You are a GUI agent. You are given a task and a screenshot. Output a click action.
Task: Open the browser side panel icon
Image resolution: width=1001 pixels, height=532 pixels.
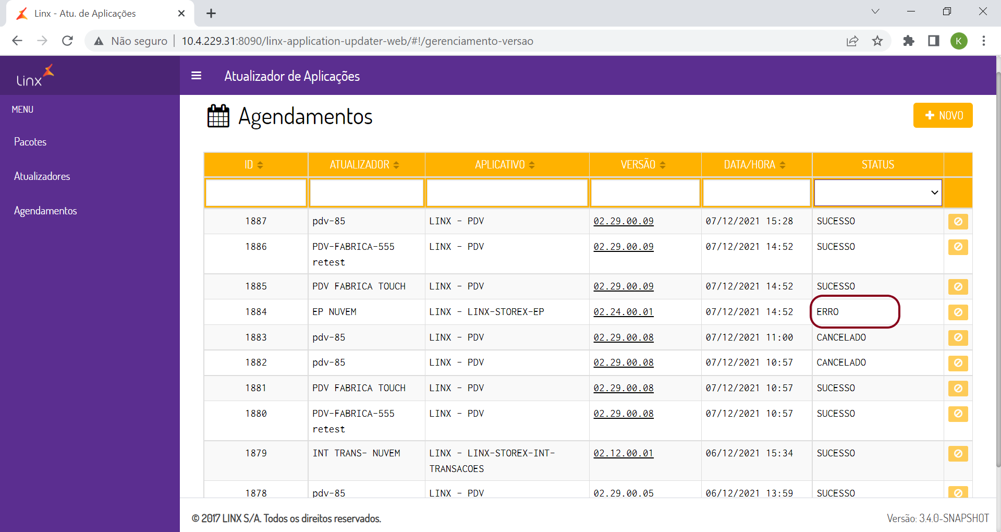pos(934,41)
